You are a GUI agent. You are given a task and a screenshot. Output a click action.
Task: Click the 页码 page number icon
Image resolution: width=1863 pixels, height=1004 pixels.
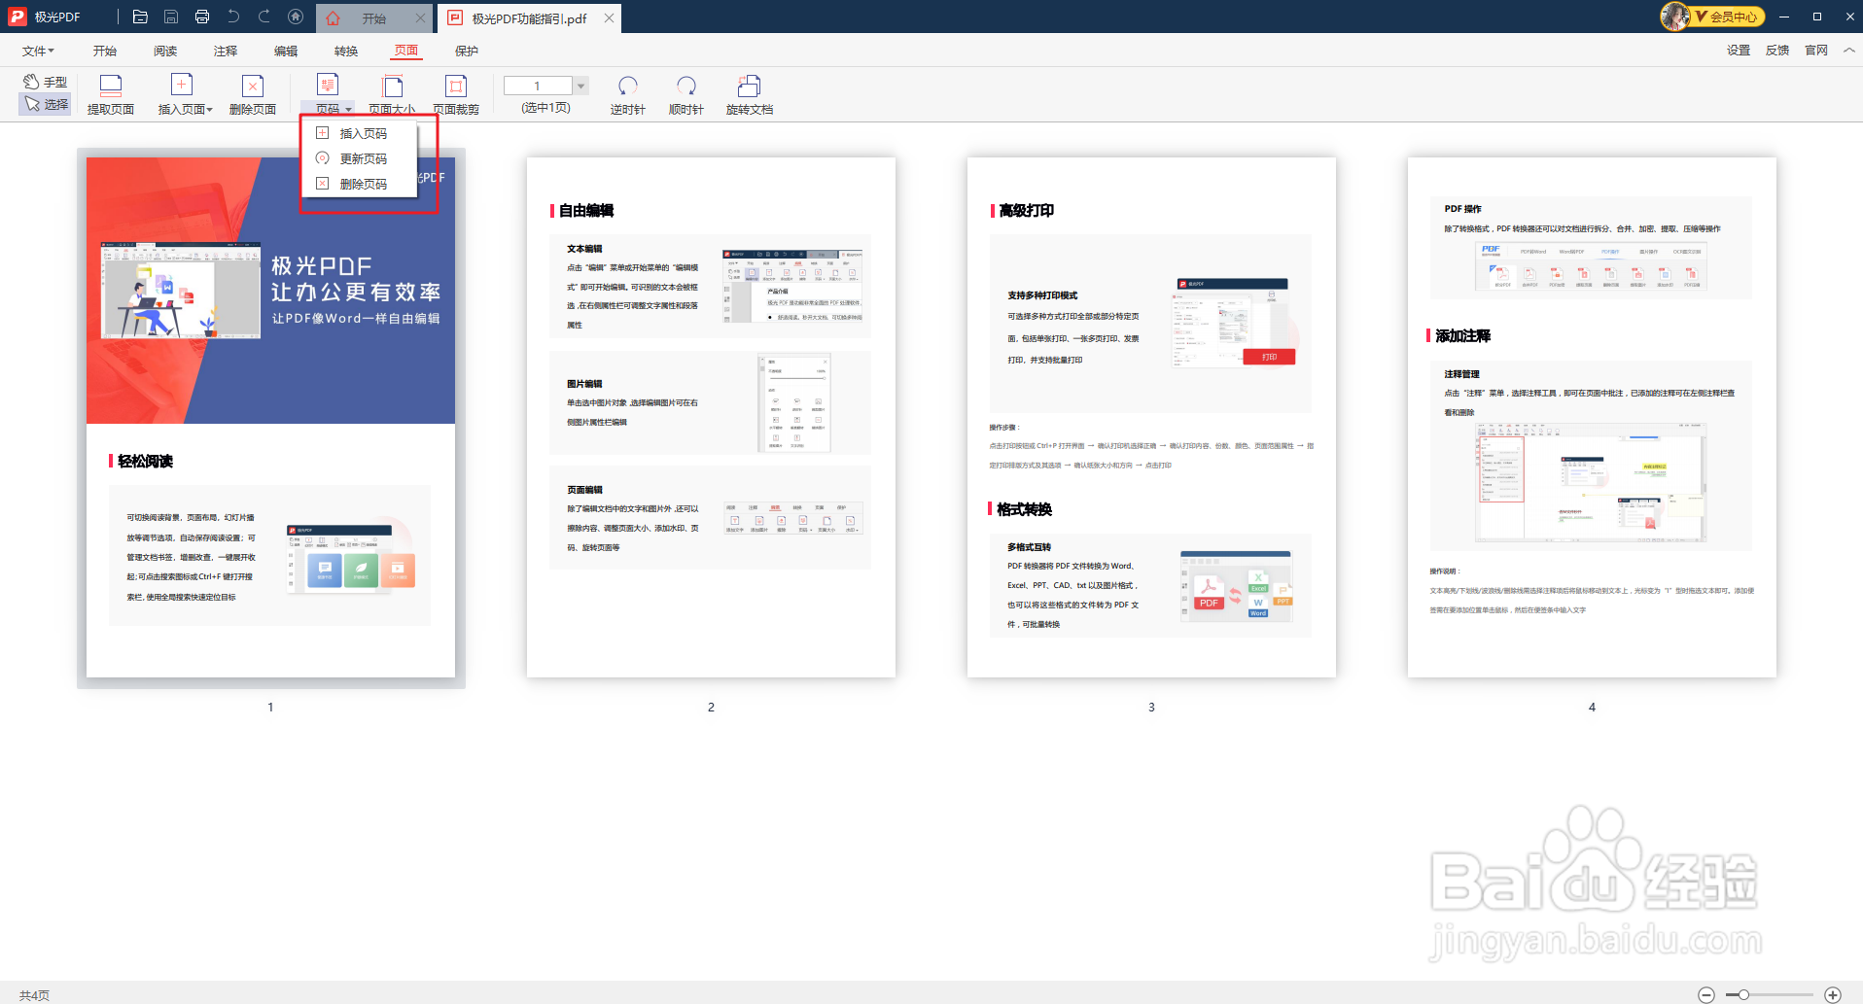tap(328, 86)
